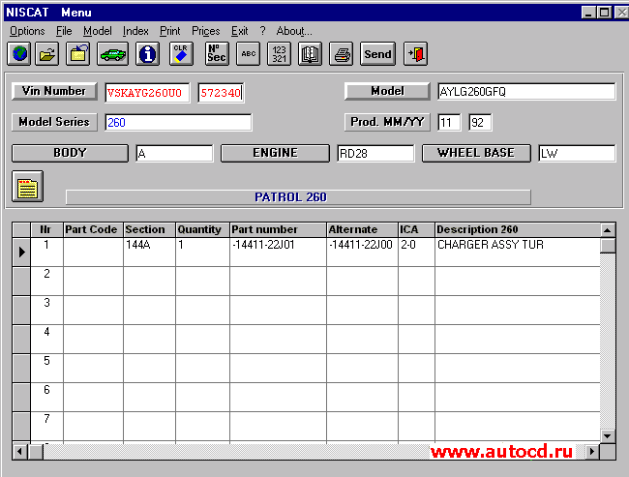Focus the Wheel Base field LW
The height and width of the screenshot is (477, 629).
pos(577,154)
